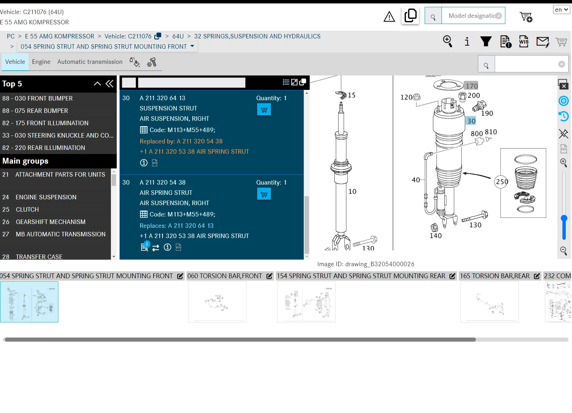Screen dimensions: 572x413
Task: Toggle the pin callouts icon
Action: 563,133
